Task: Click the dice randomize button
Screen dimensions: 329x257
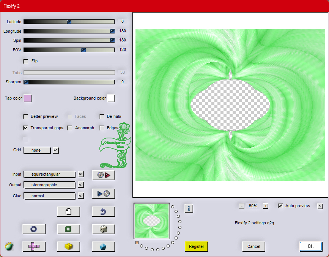Action: [103, 229]
